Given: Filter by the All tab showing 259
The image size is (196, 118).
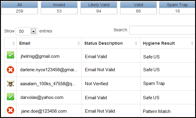Looking at the screenshot, I should (20, 8).
